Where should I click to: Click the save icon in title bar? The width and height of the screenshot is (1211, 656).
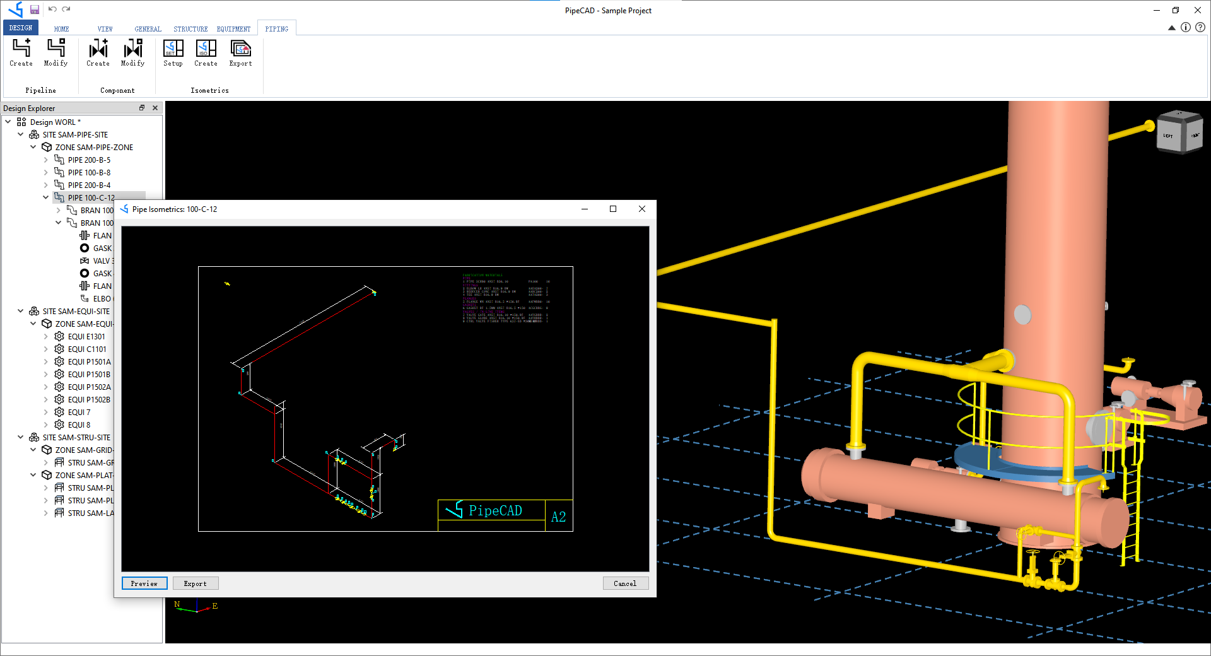(x=35, y=9)
